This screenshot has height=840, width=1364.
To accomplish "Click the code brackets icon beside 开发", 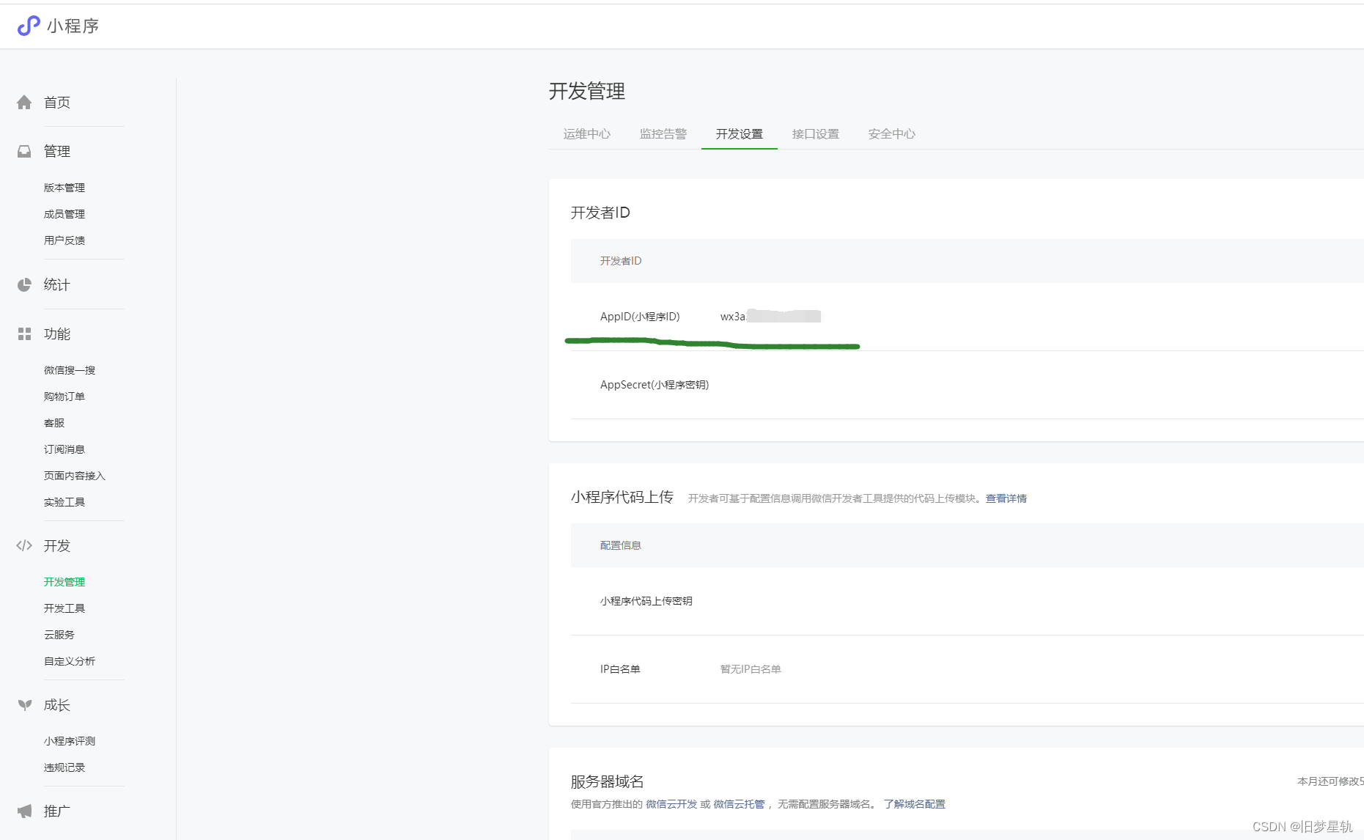I will point(24,545).
